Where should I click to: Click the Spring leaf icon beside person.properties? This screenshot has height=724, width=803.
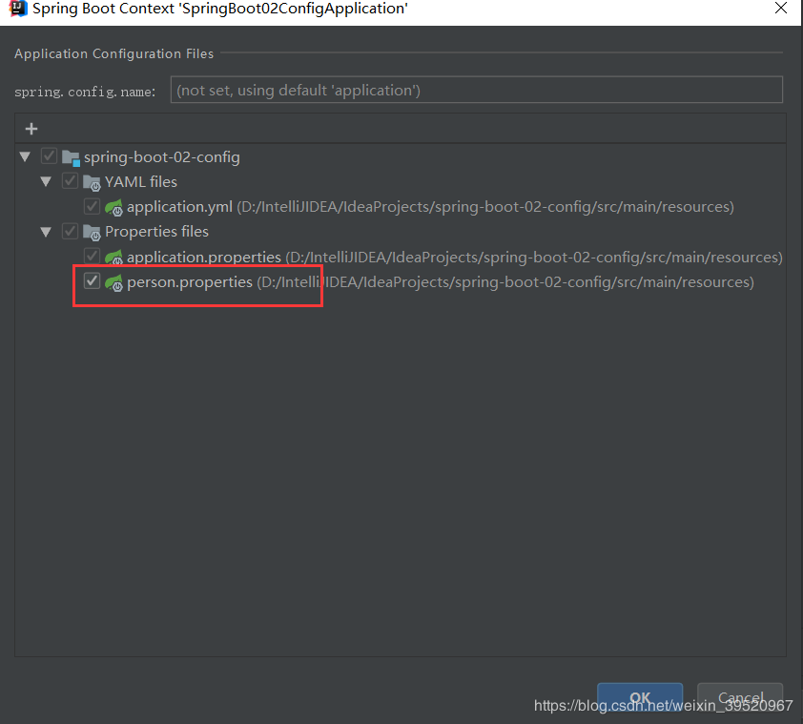coord(113,282)
